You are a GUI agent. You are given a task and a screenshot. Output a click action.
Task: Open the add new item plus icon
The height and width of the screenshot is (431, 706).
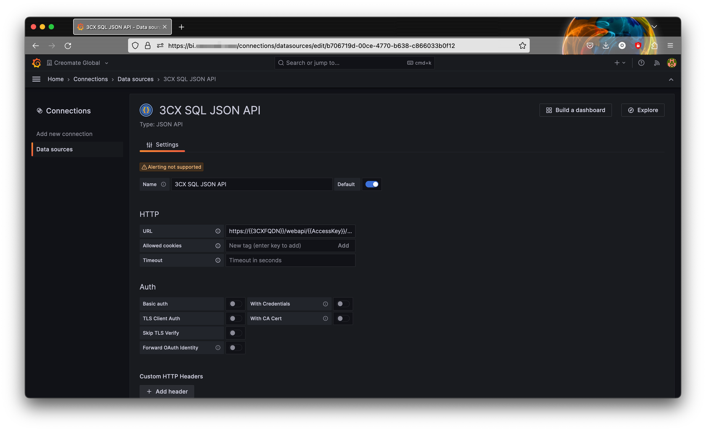pos(616,63)
